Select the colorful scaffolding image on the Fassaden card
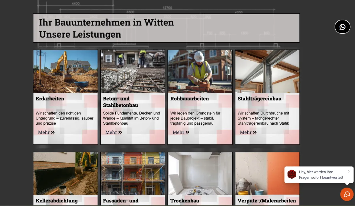Screen dimensions: 355x206 [133, 174]
